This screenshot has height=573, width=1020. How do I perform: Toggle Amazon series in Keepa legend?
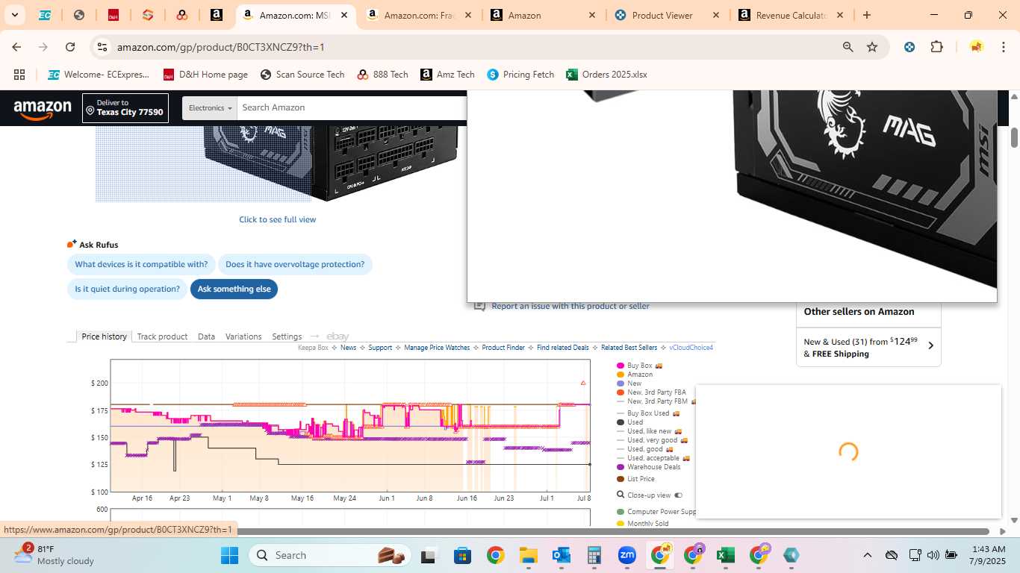635,375
